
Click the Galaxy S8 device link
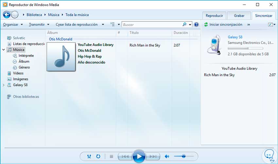[x=235, y=37]
